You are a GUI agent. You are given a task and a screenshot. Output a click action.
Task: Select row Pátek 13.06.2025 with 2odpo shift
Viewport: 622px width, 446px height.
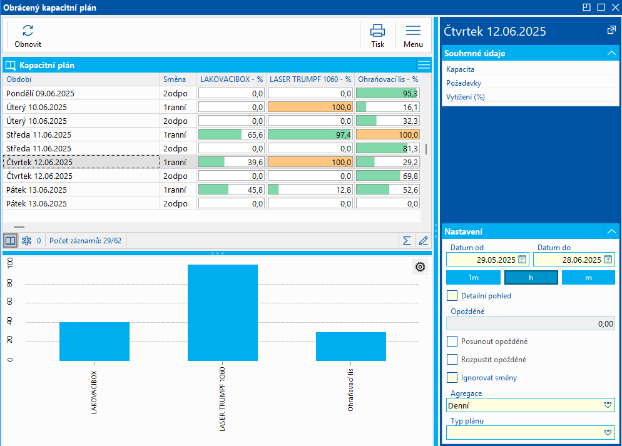click(x=212, y=203)
